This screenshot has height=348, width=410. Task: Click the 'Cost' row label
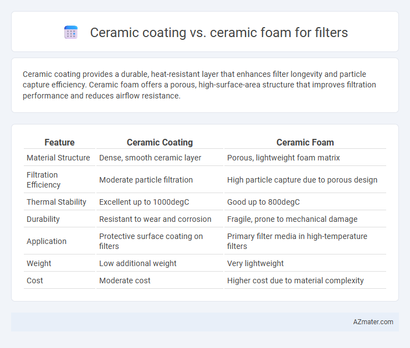point(34,281)
